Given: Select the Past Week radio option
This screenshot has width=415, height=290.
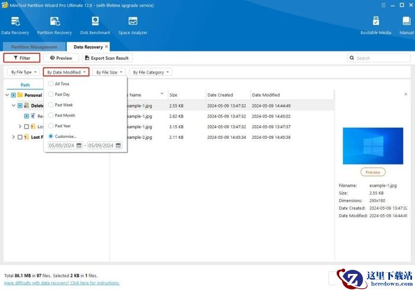Looking at the screenshot, I should [x=51, y=104].
